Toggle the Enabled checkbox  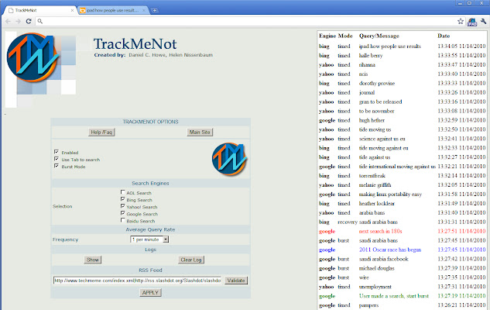[57, 152]
